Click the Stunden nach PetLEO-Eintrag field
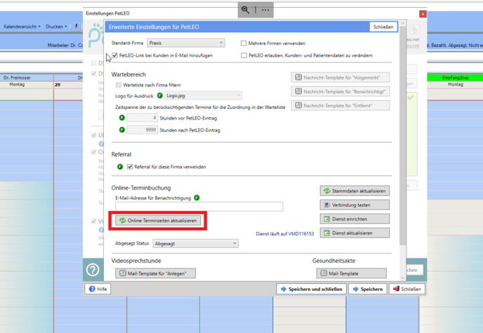 [143, 130]
